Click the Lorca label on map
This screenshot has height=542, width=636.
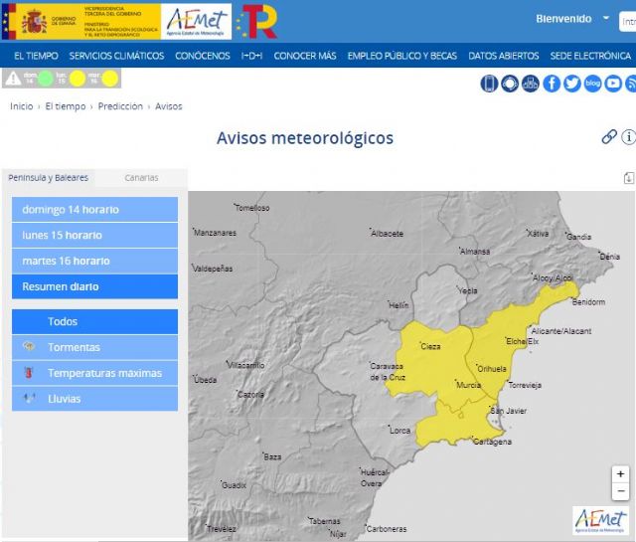[x=399, y=431]
